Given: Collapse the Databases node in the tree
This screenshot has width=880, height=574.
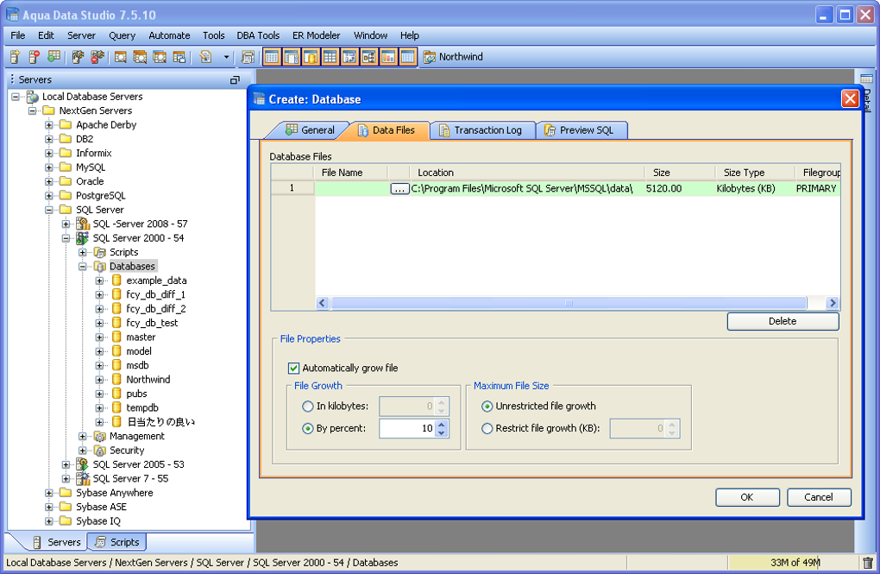Looking at the screenshot, I should 83,267.
